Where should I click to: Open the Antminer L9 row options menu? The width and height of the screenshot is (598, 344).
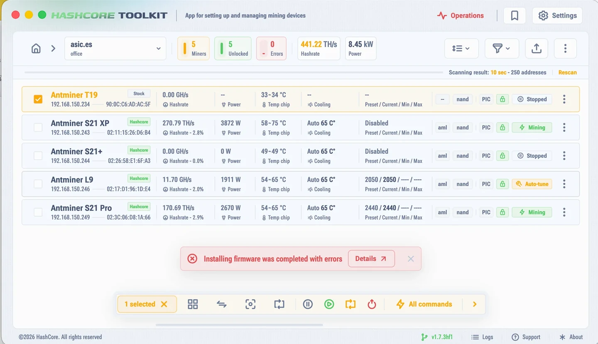pos(564,184)
